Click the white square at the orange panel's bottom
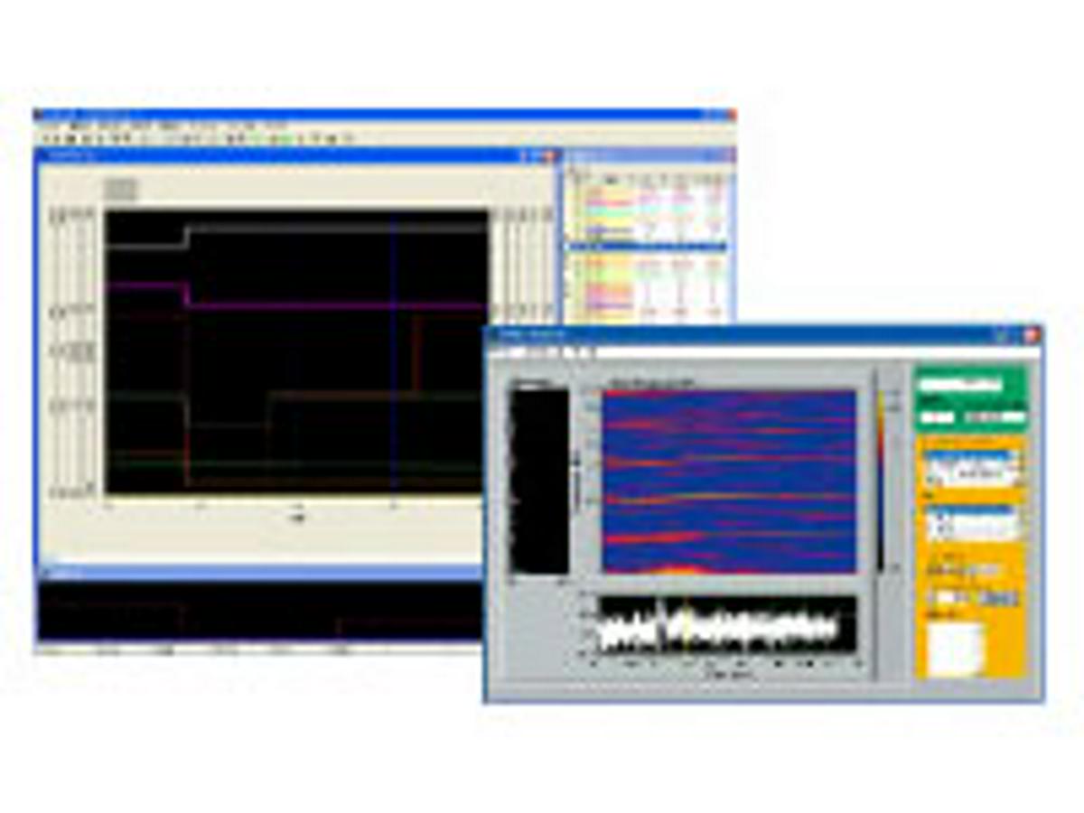Screen dimensions: 1084x813 click(955, 646)
